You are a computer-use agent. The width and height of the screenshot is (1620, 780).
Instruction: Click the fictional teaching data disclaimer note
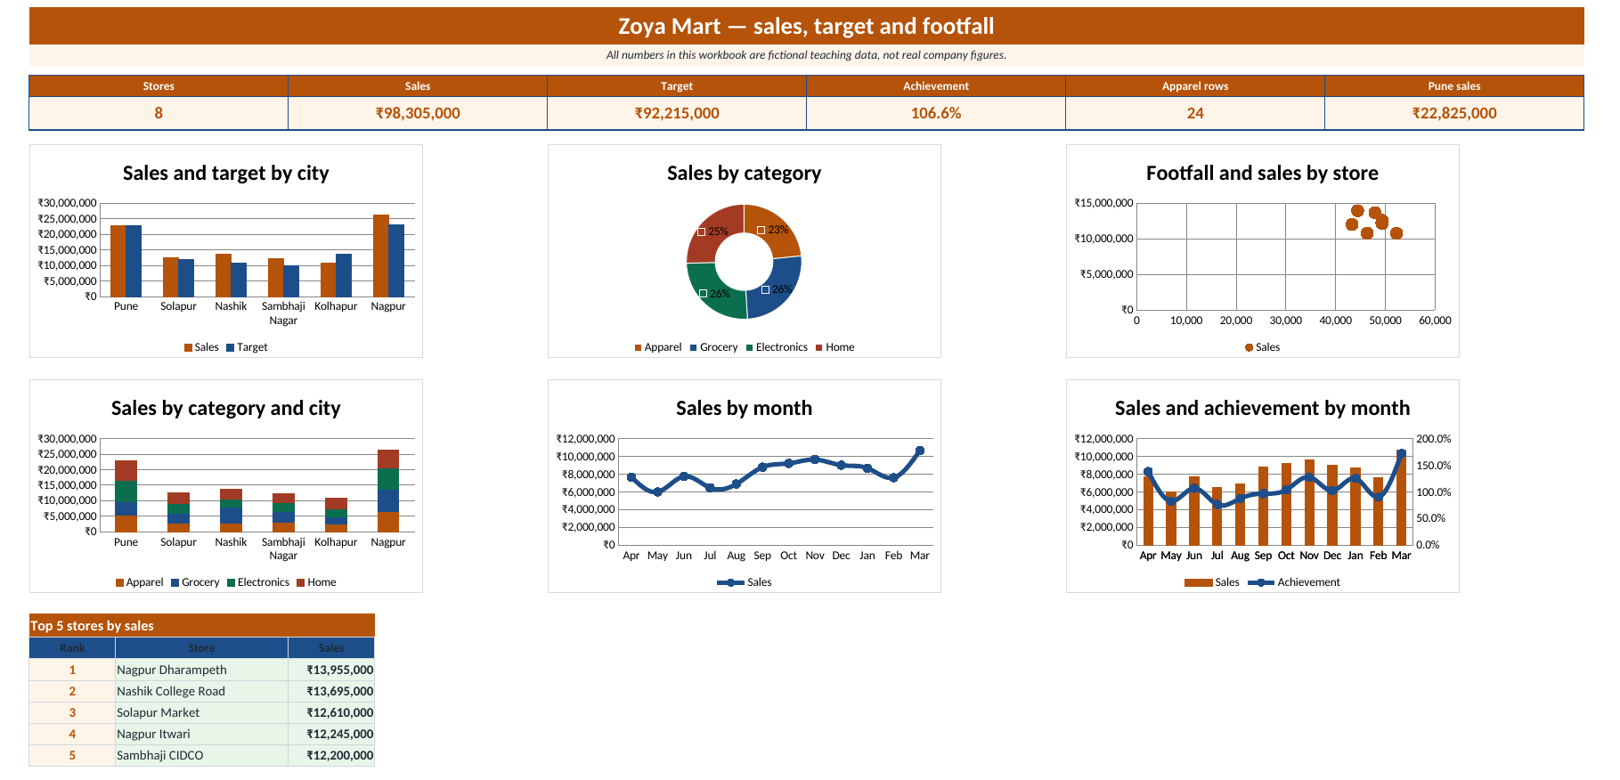[x=806, y=55]
